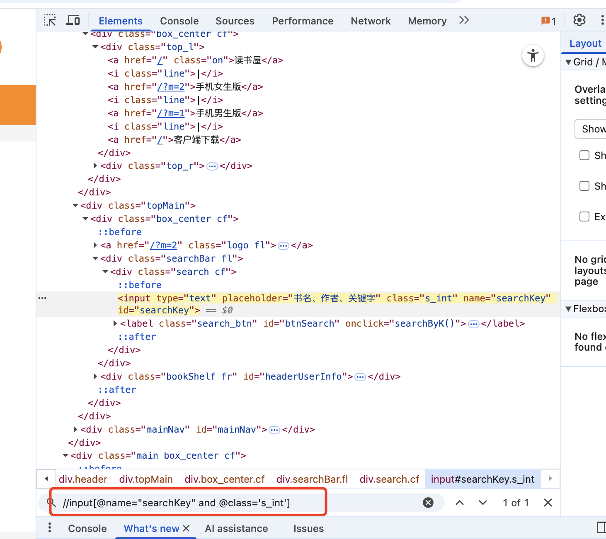Click breadcrumb div.search.cf
The width and height of the screenshot is (606, 539).
coord(390,479)
